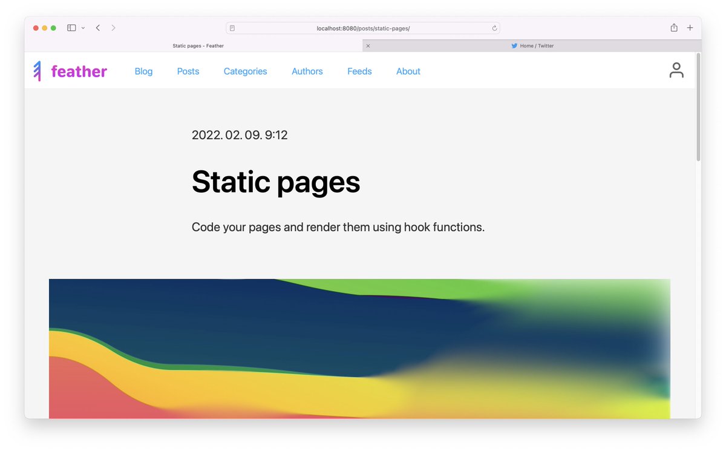Screen dimensions: 726x451
Task: Click the Share icon in Safari toolbar
Action: click(x=673, y=27)
